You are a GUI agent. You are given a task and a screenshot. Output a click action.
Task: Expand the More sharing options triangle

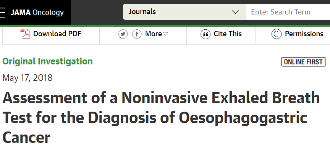165,34
